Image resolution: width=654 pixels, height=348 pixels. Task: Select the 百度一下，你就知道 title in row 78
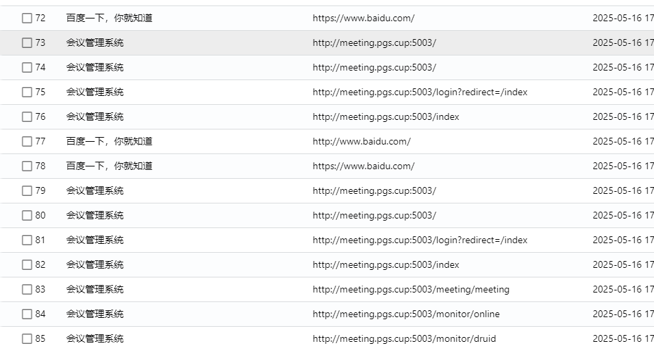(110, 166)
